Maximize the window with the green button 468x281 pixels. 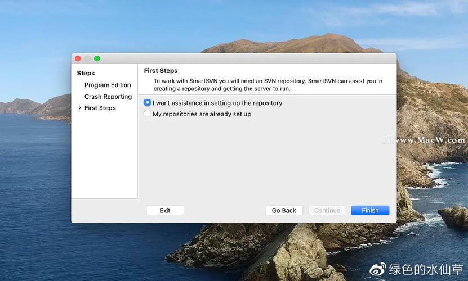[x=97, y=58]
